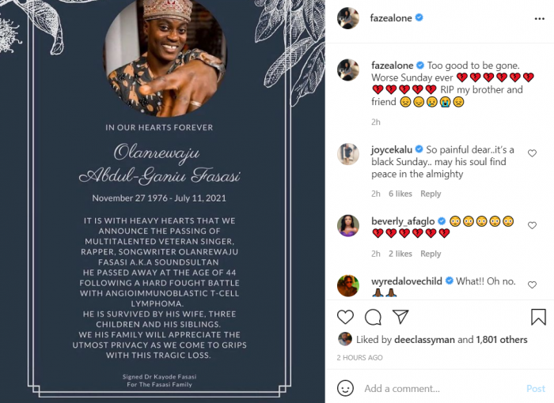Open fazealone profile from header username
The width and height of the screenshot is (554, 403).
pos(391,18)
